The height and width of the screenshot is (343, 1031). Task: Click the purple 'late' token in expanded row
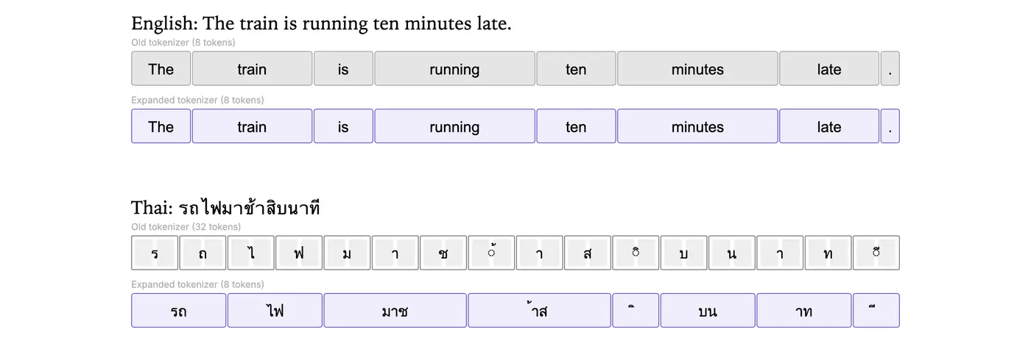tap(829, 126)
